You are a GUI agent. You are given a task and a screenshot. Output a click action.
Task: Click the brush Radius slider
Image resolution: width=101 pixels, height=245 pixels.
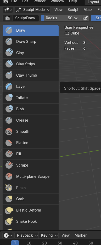click(61, 18)
